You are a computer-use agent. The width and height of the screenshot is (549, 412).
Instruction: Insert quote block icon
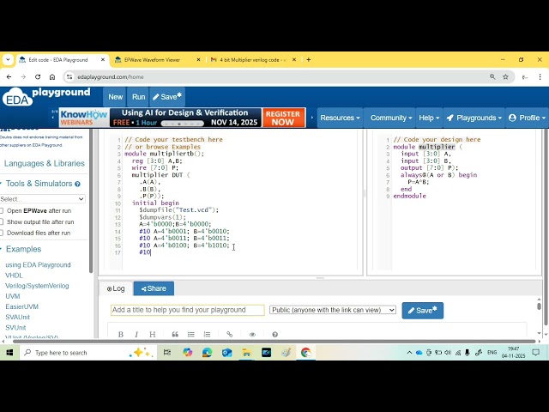coord(175,334)
